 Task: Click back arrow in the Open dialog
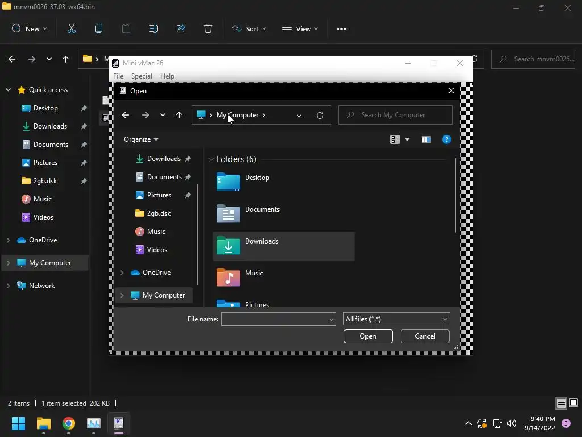point(126,115)
